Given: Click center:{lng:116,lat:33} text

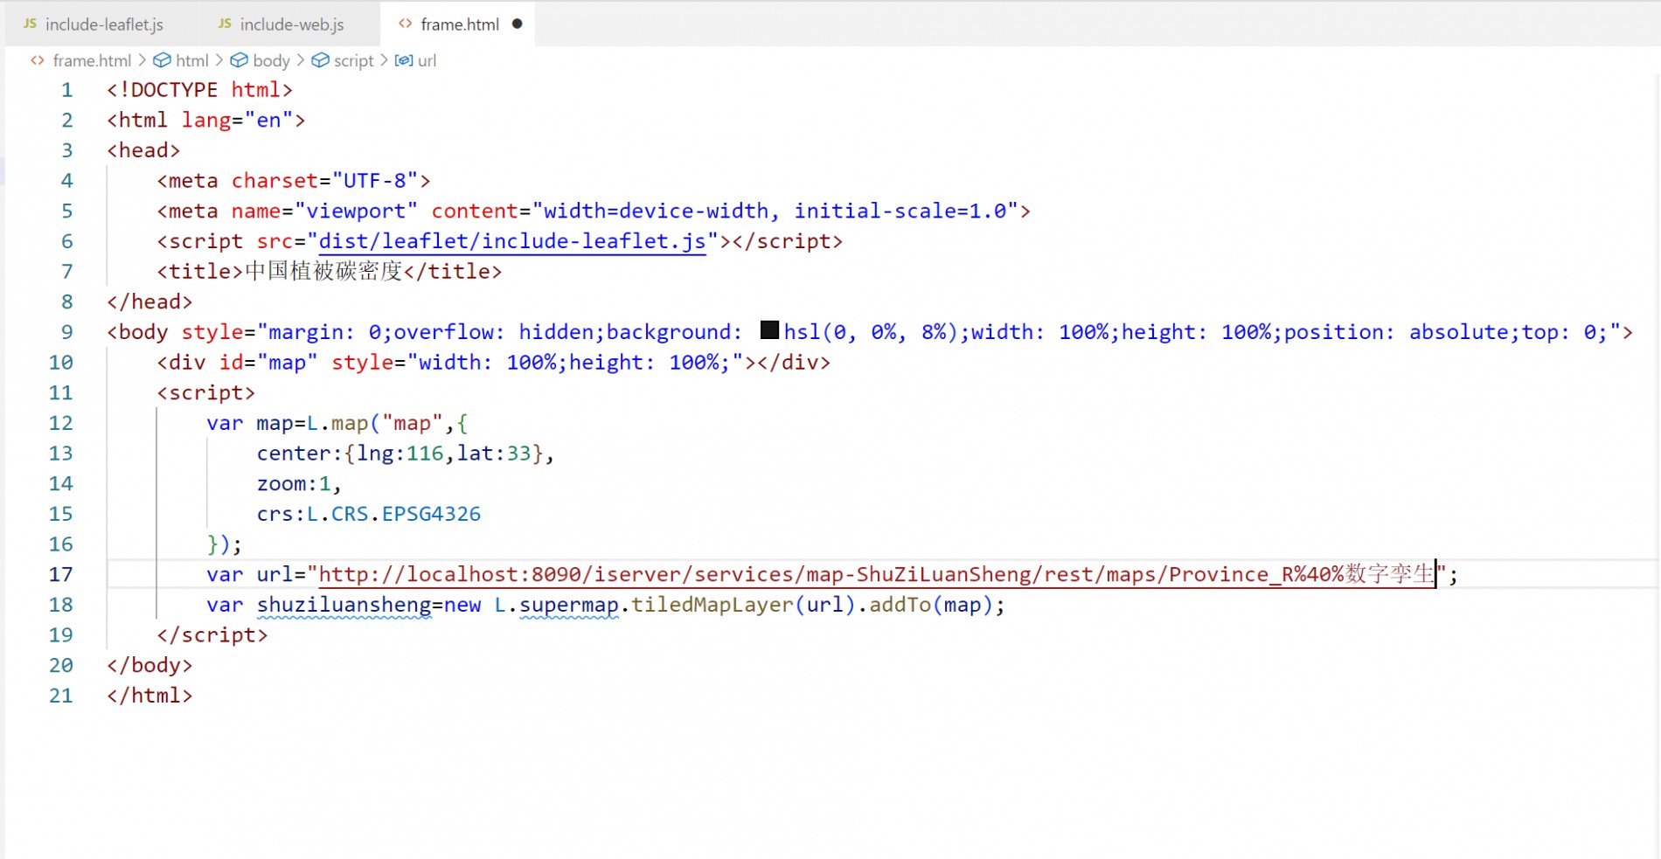Looking at the screenshot, I should [400, 453].
